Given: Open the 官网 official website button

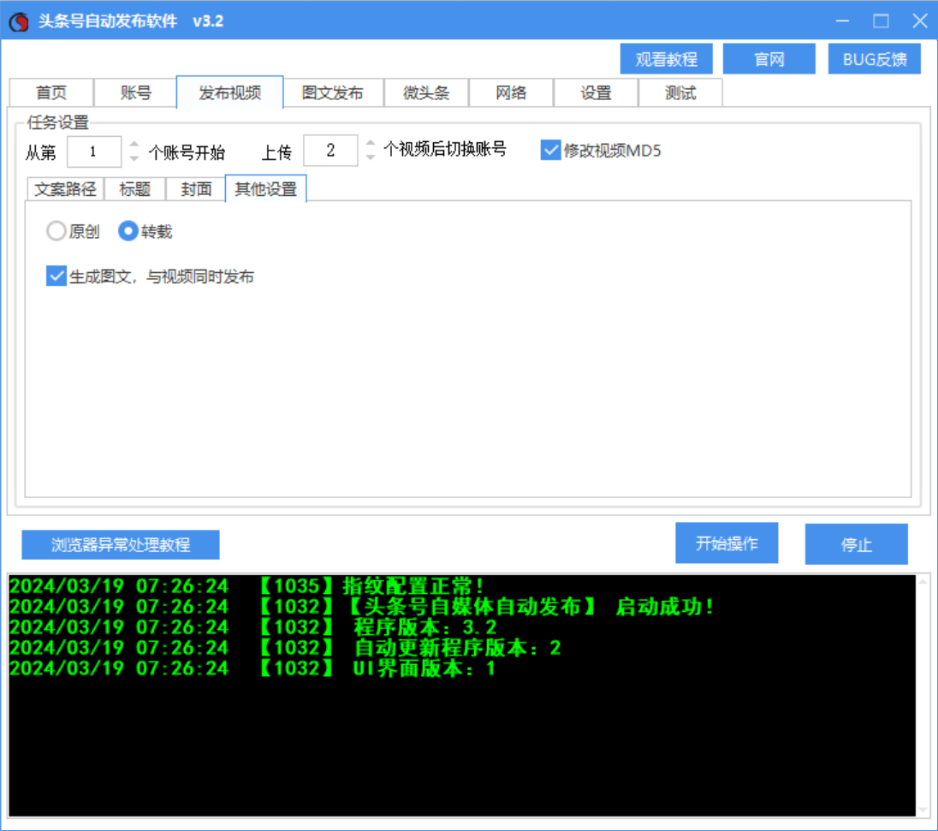Looking at the screenshot, I should click(x=769, y=59).
